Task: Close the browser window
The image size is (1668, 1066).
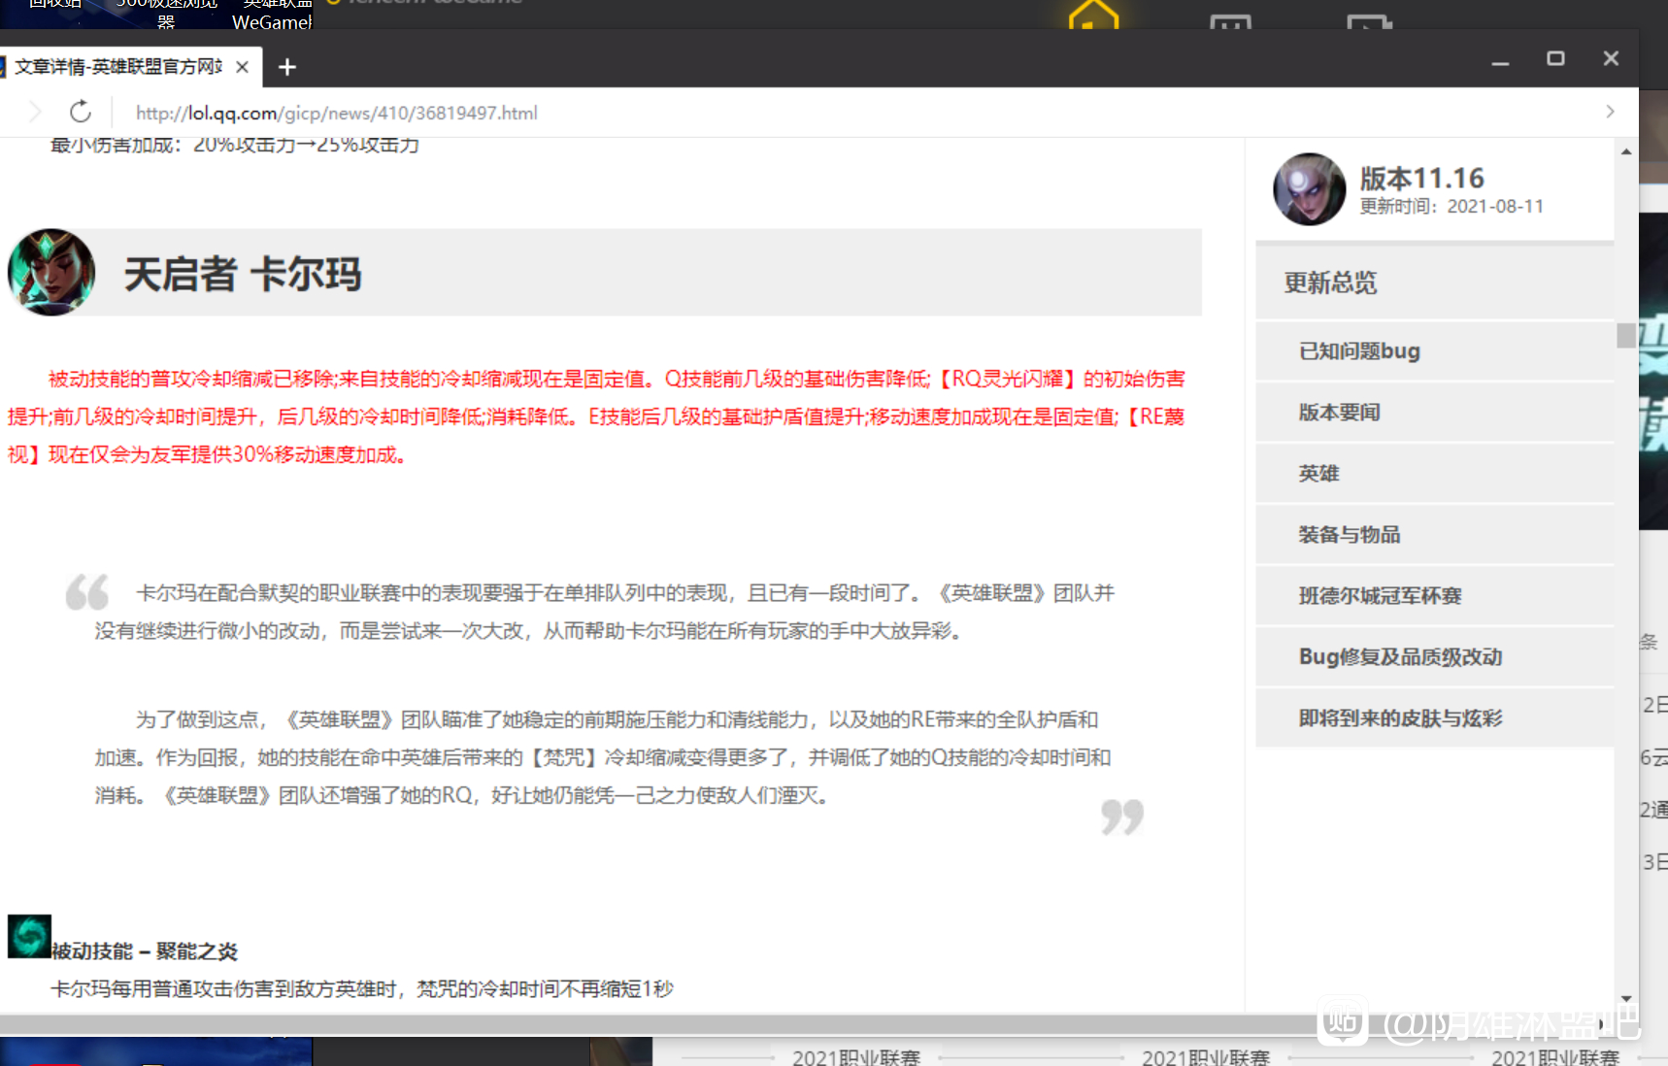Action: tap(1611, 58)
